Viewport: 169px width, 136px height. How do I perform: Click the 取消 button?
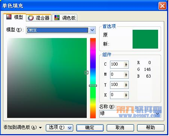(x=120, y=128)
